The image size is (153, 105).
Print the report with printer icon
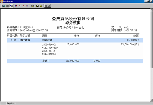[33, 6]
